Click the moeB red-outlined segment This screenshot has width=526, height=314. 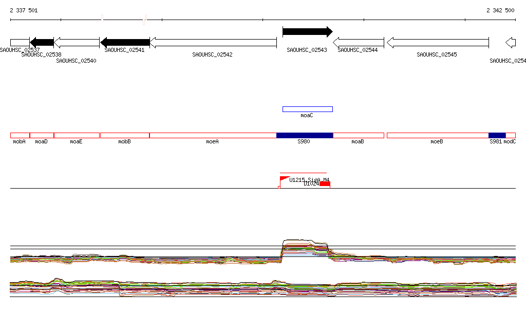pyautogui.click(x=437, y=135)
